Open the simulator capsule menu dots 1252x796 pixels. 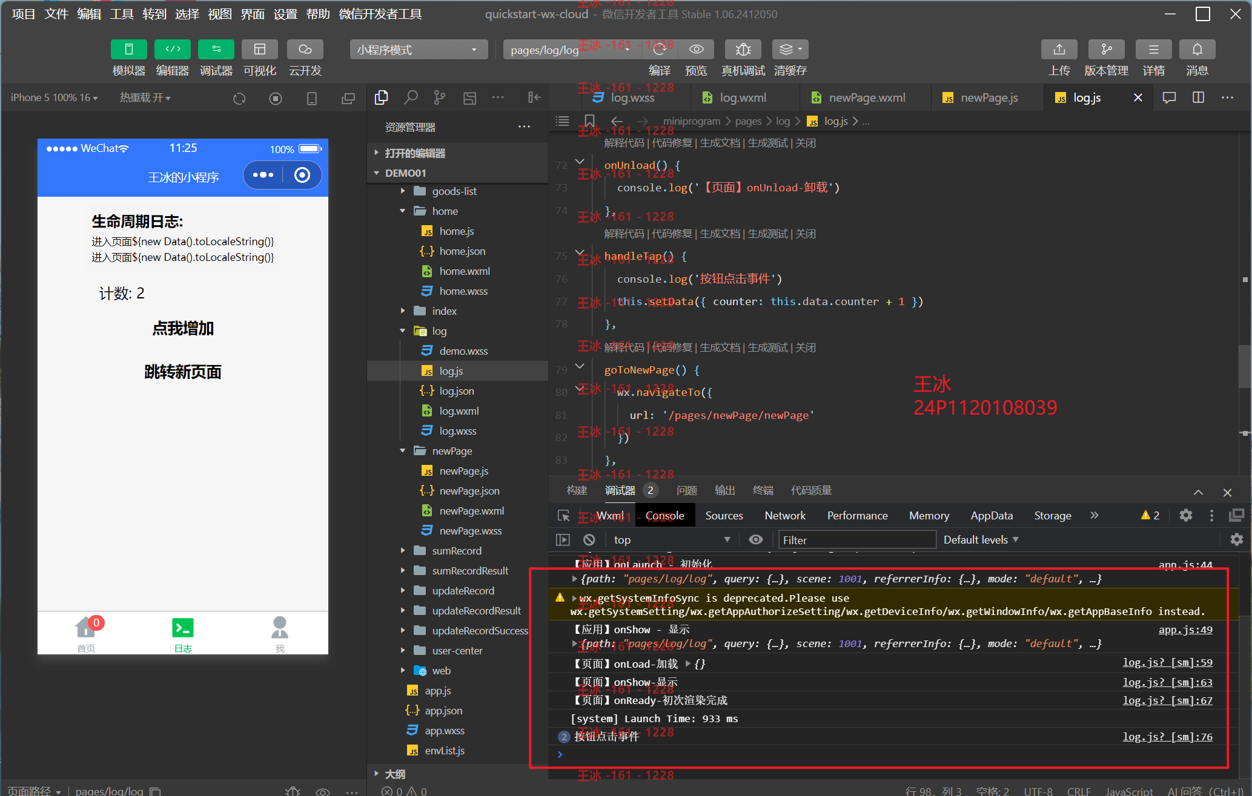pyautogui.click(x=263, y=175)
